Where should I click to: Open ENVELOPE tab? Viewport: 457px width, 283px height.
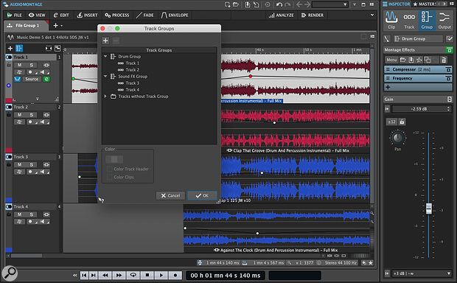pos(175,15)
